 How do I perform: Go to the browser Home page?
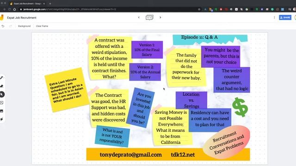tap(14, 9)
